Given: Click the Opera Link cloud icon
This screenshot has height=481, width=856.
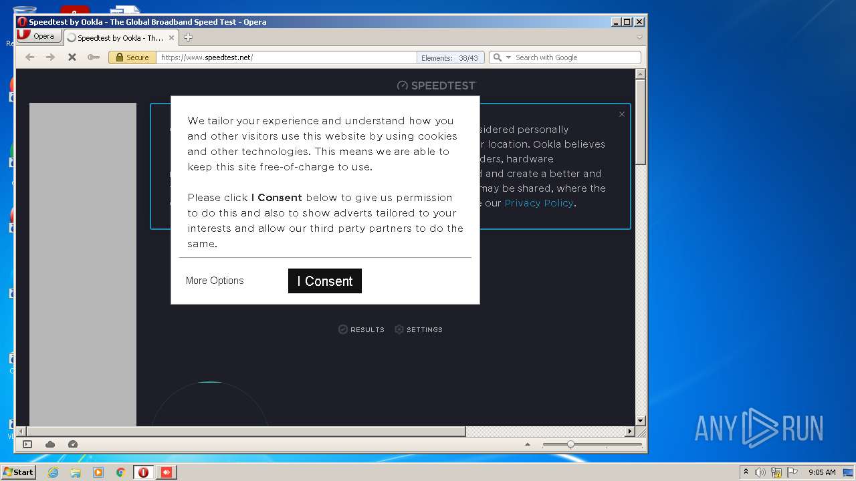Looking at the screenshot, I should pos(50,444).
